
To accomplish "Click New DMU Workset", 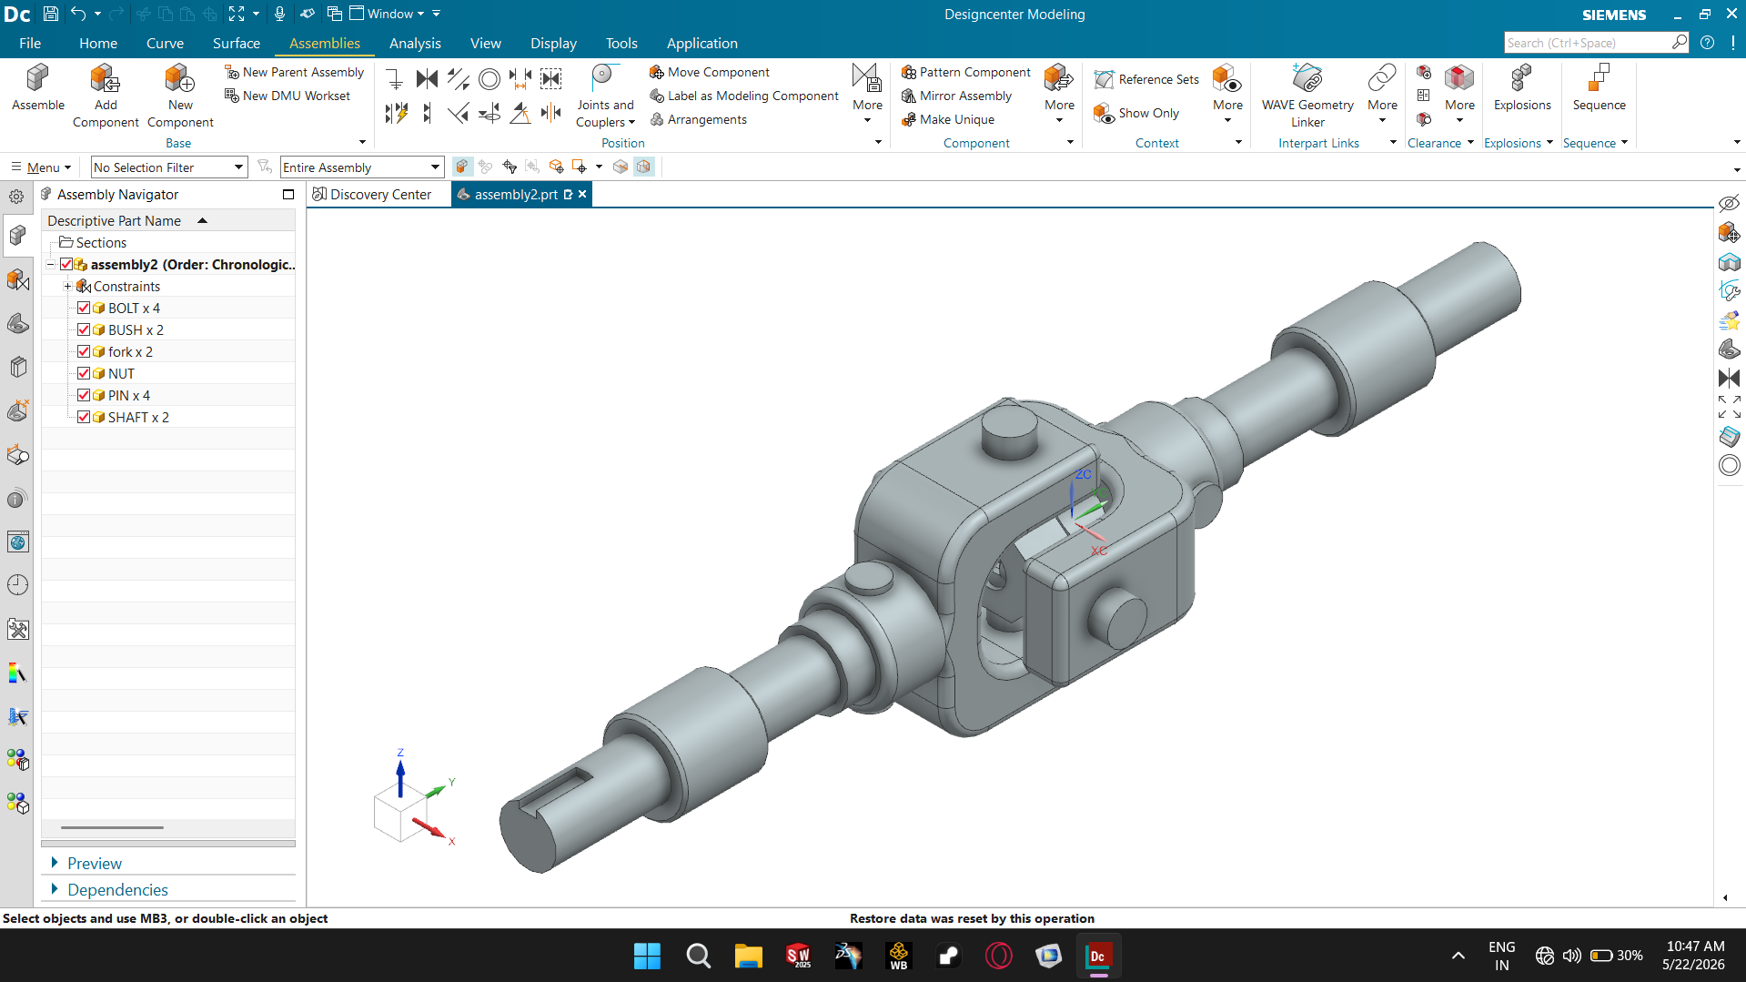I will [x=288, y=96].
